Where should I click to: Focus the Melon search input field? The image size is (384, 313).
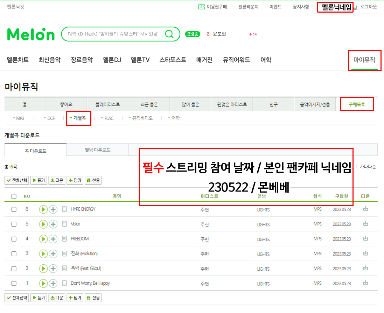pyautogui.click(x=113, y=34)
